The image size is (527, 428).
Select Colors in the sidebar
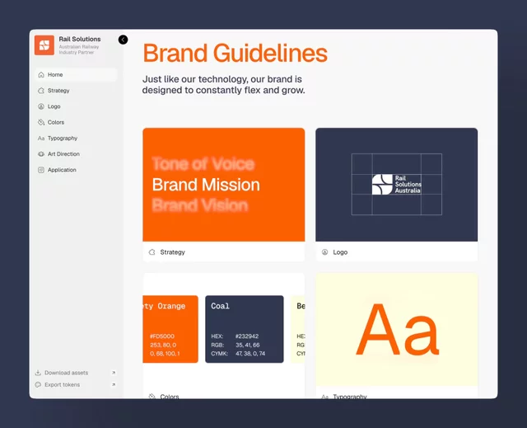point(76,122)
